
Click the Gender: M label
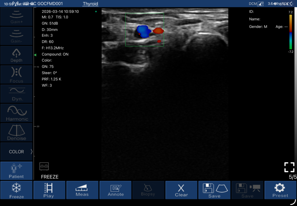258,27
